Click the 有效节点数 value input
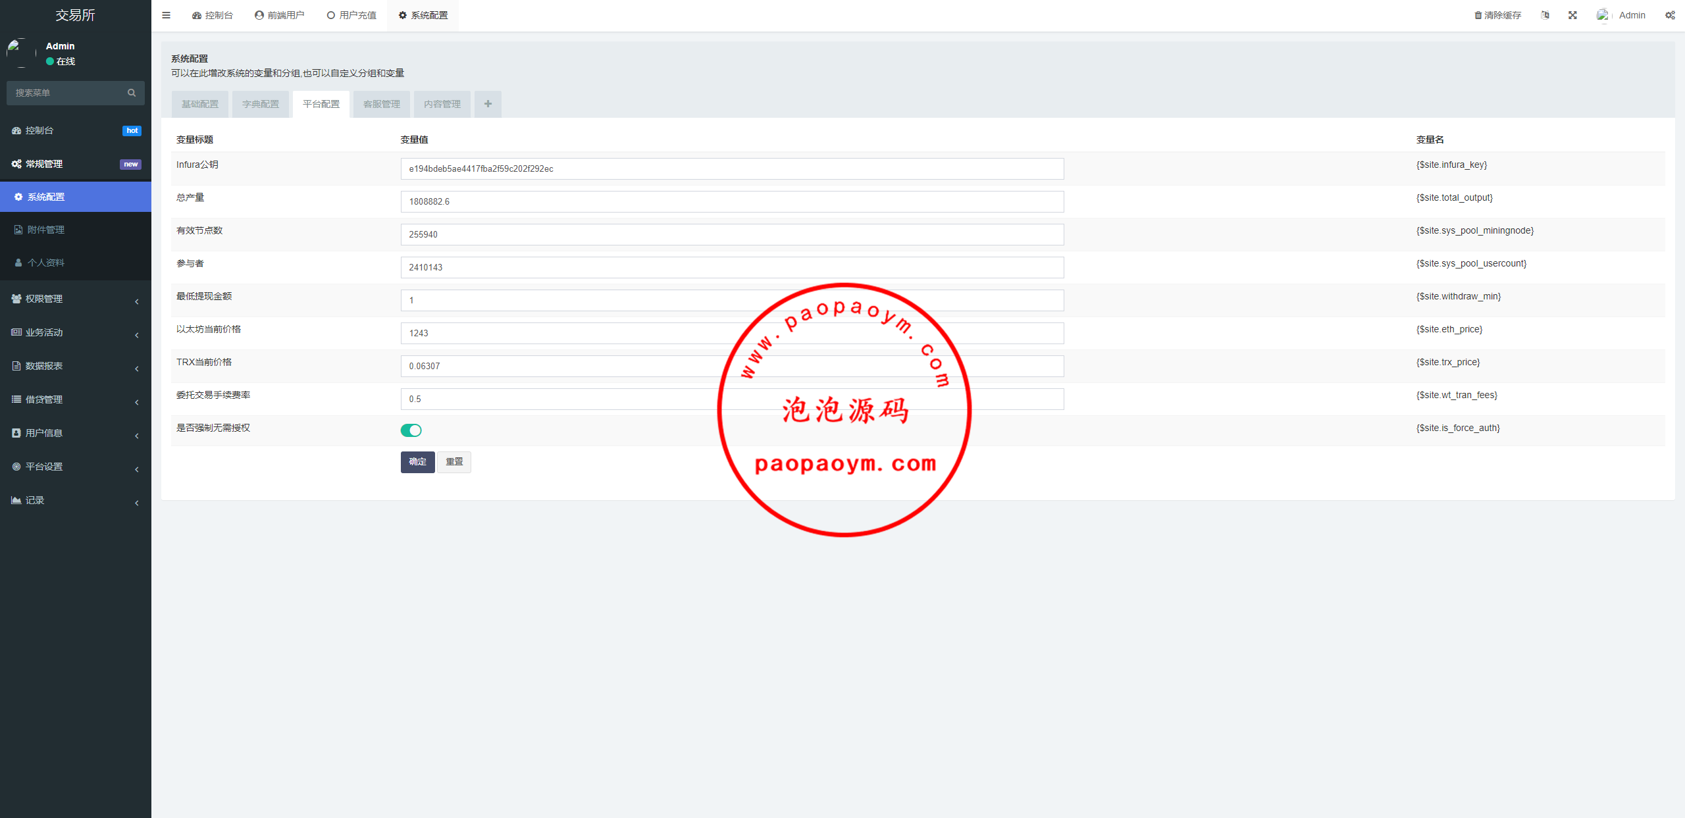Screen dimensions: 1685x818 pos(732,234)
